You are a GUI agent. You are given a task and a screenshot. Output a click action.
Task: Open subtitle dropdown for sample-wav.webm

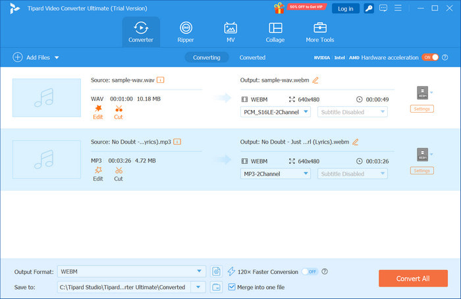point(352,112)
